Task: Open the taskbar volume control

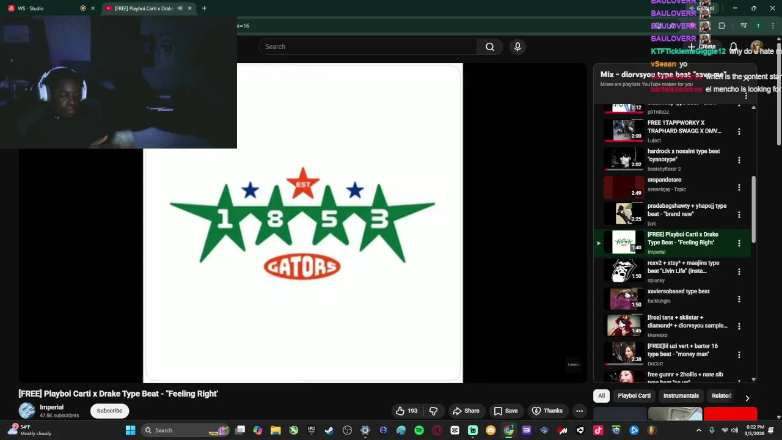Action: click(736, 430)
